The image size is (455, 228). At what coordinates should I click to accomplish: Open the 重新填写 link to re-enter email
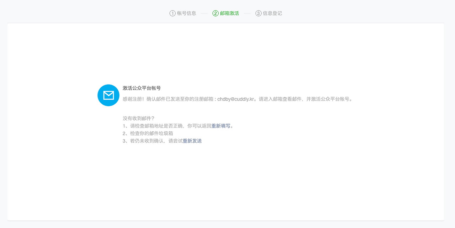pos(221,125)
